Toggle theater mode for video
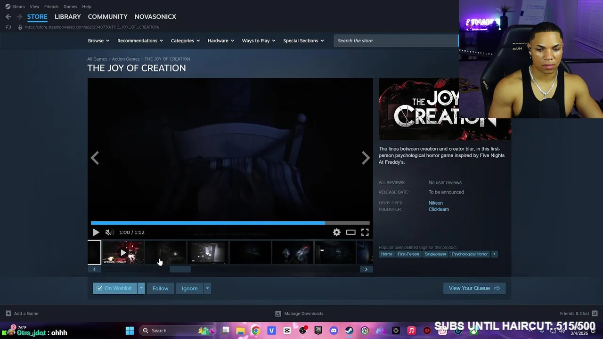The width and height of the screenshot is (603, 339). (x=350, y=232)
